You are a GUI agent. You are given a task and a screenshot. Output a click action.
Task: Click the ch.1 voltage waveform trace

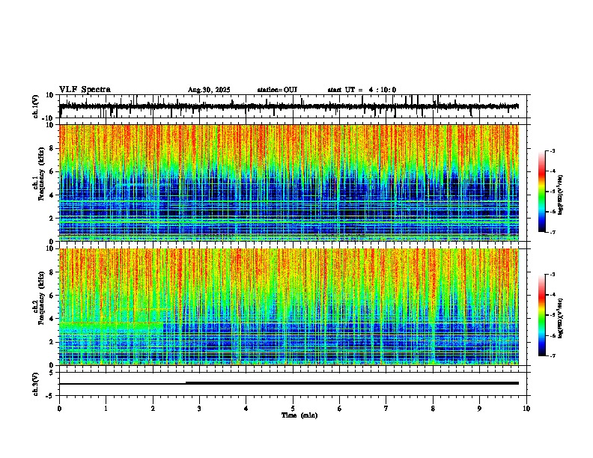(x=289, y=106)
